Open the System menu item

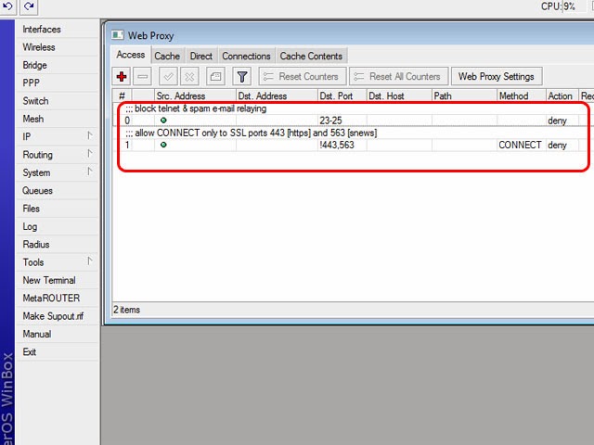click(57, 172)
